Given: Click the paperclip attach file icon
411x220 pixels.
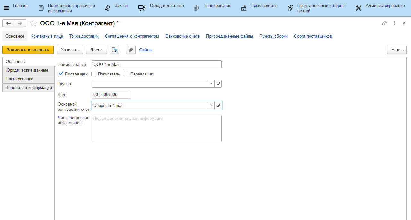Looking at the screenshot, I should [130, 50].
